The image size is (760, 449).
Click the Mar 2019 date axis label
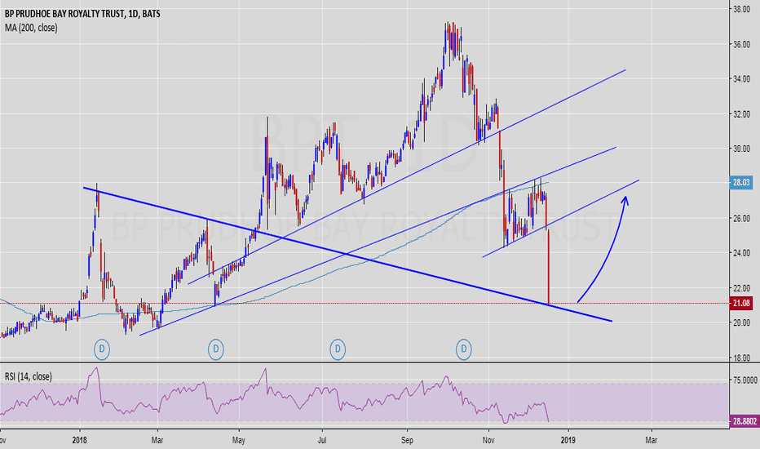(x=652, y=440)
